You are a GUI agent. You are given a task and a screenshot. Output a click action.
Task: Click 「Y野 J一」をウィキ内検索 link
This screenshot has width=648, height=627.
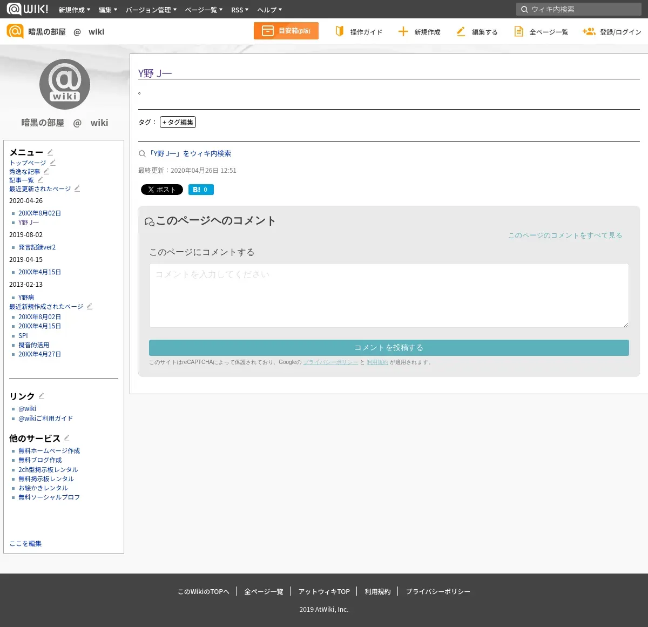(190, 153)
